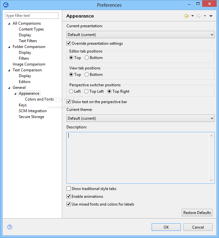Collapse the Text Comparison tree node
This screenshot has height=238, width=219.
(x=9, y=70)
